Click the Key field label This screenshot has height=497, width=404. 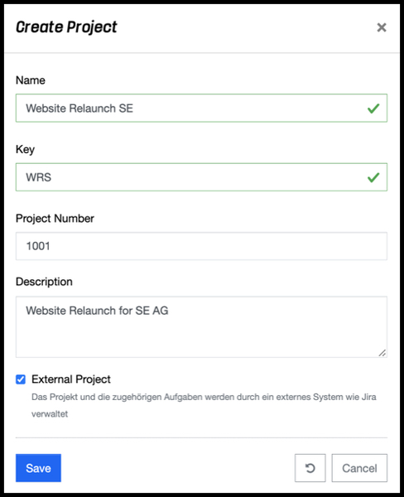(x=25, y=149)
